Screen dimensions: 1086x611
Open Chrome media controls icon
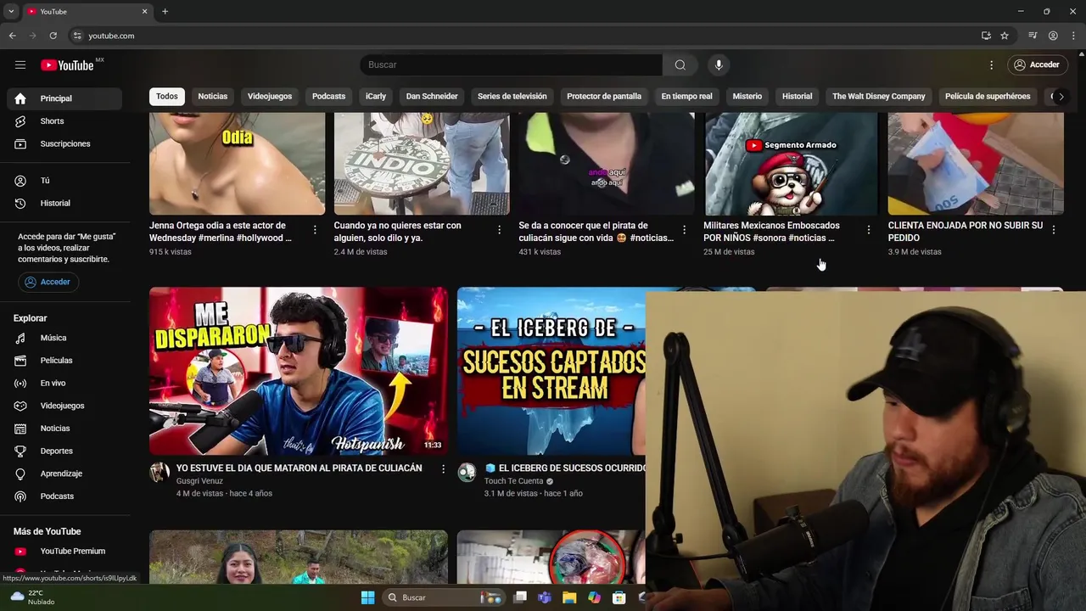1033,36
